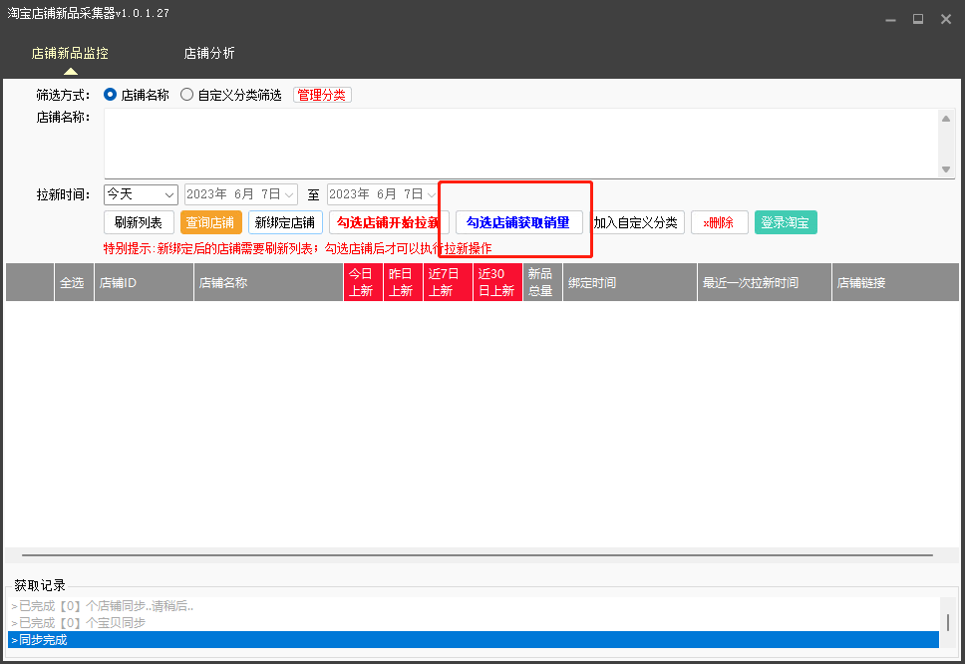965x664 pixels.
Task: Focus the 店铺名称 text area
Action: tap(520, 144)
